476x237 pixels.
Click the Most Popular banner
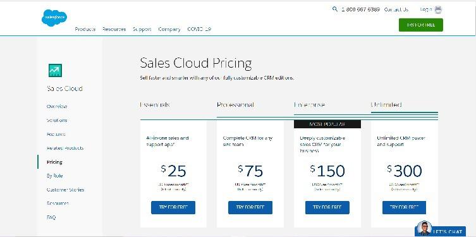[x=327, y=124]
